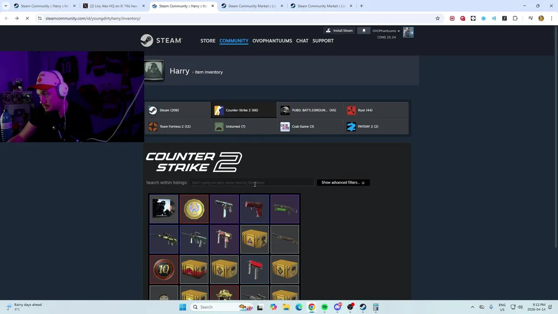Screen dimensions: 558x314
Task: Click the CDN$ 25.24 wallet balance
Action: (x=387, y=37)
